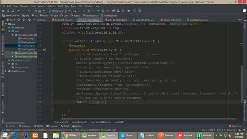Click the Collapse All icon in Project panel
Viewport: 247px width, 139px height.
(24, 20)
